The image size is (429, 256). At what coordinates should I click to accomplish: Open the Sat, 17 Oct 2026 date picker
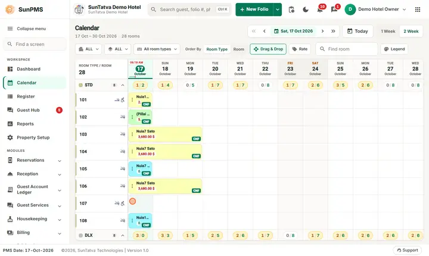pos(293,31)
